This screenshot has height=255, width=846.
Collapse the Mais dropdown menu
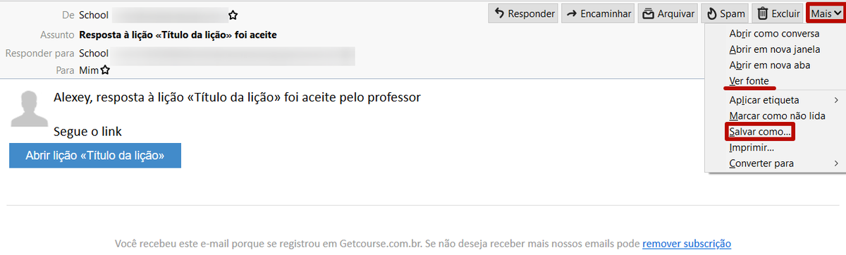pos(826,13)
